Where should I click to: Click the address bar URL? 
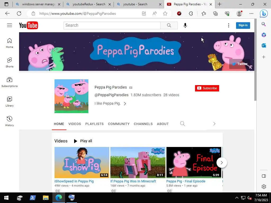(78, 13)
